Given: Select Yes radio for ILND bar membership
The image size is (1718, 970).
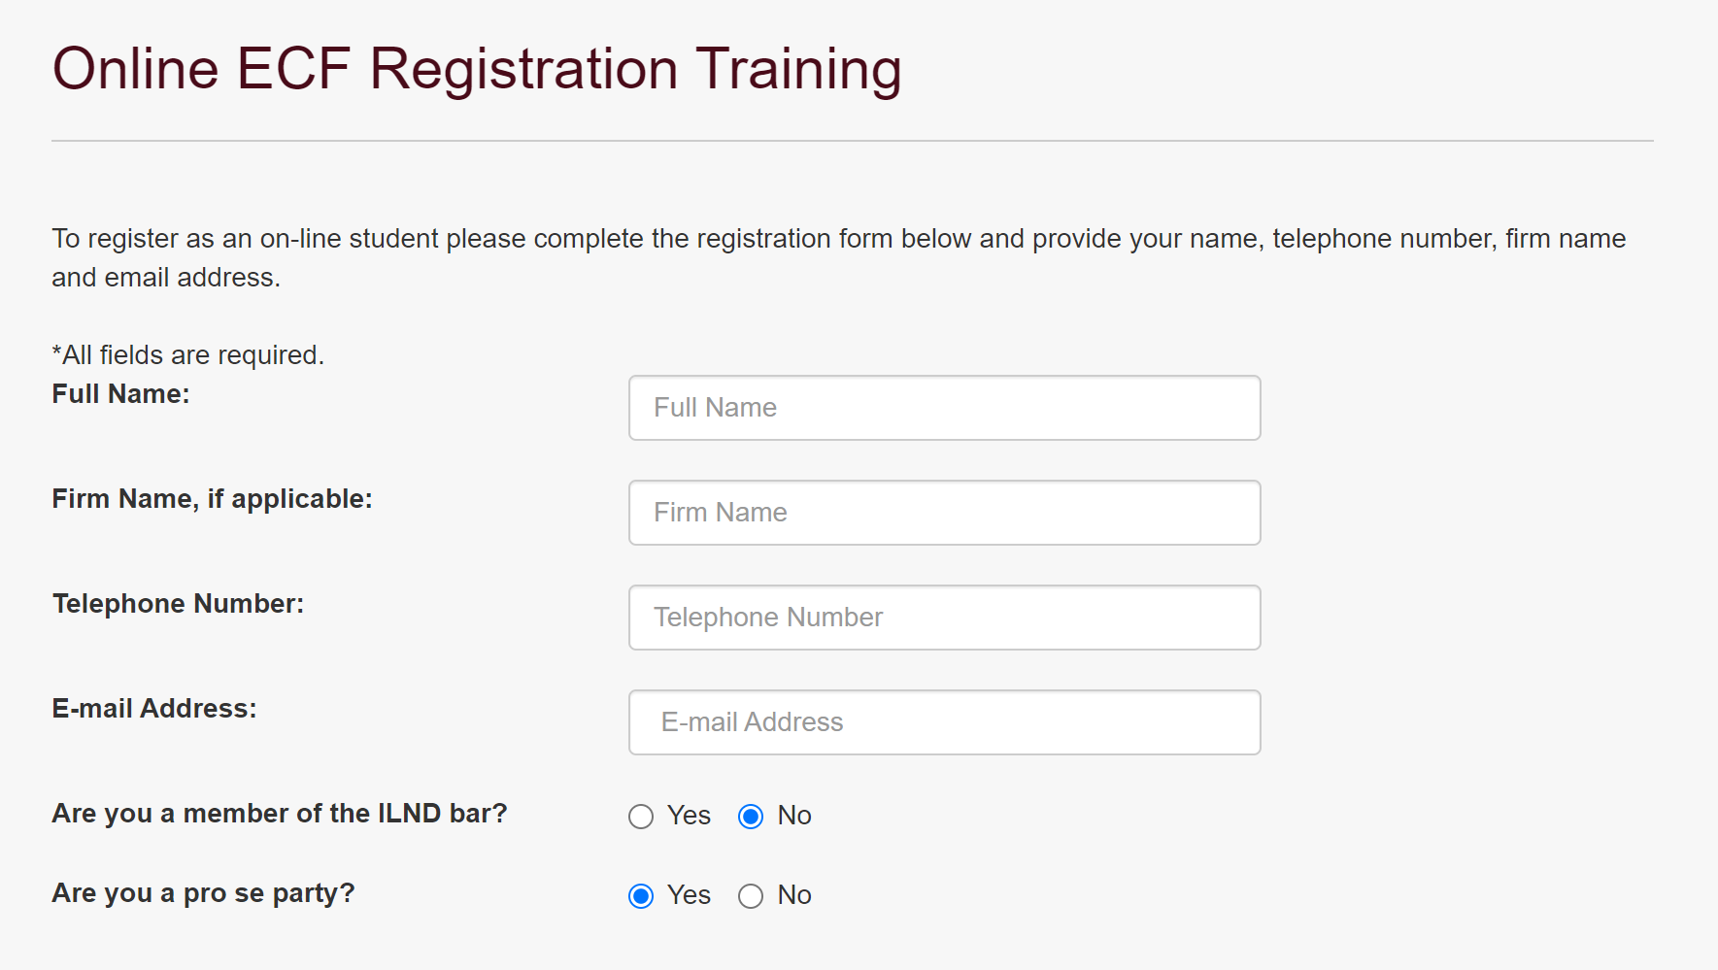Looking at the screenshot, I should [641, 817].
